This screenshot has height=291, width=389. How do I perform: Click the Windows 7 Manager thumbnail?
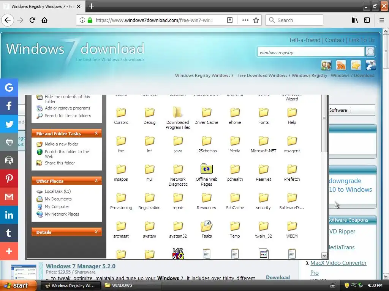(x=24, y=272)
